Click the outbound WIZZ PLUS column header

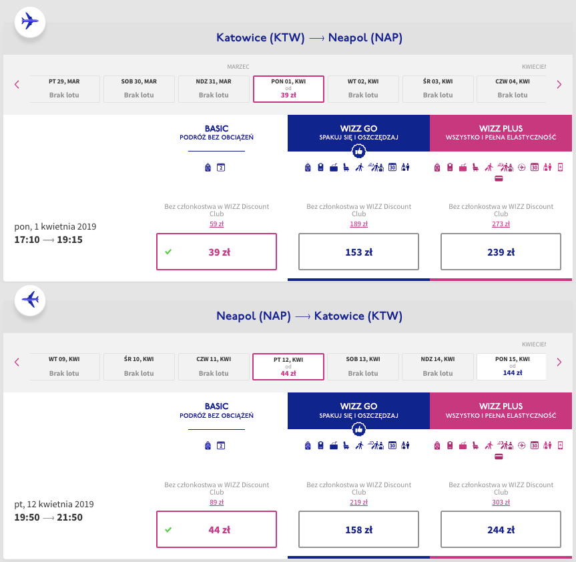[x=501, y=133]
